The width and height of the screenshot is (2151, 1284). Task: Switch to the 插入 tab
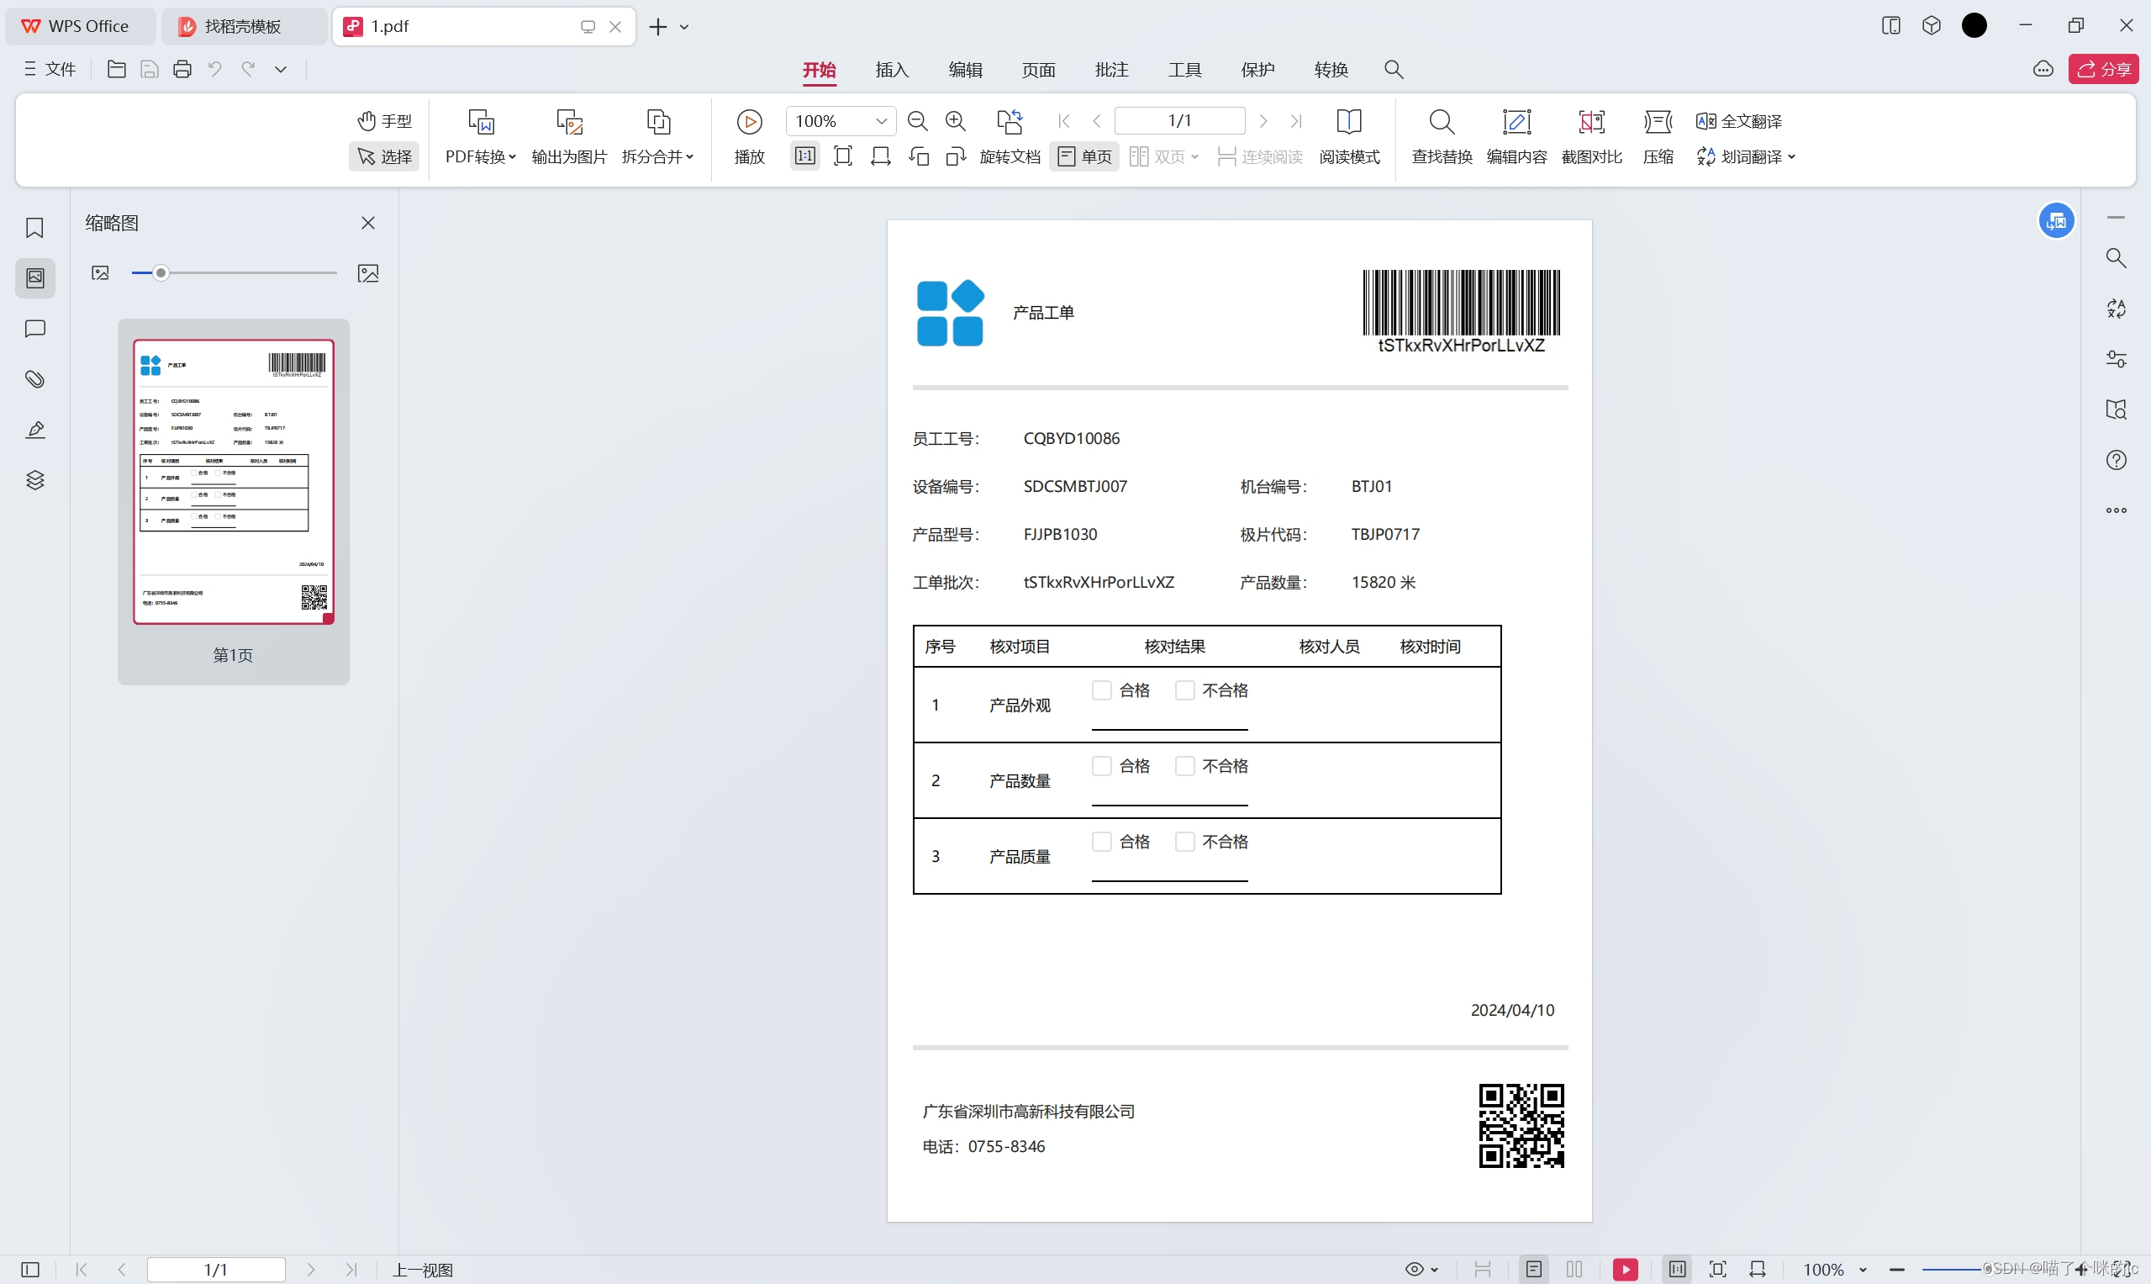tap(892, 70)
